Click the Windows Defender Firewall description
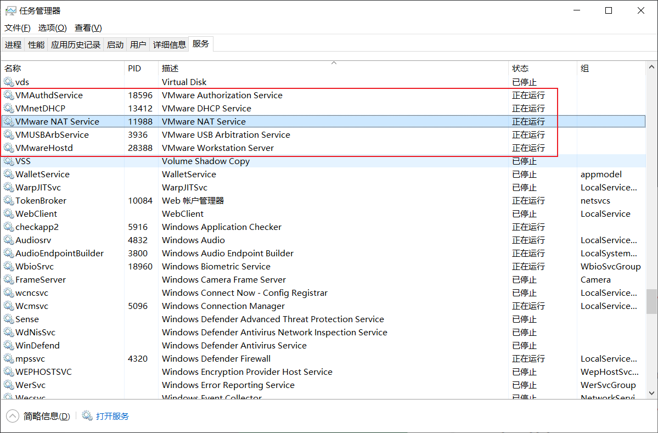Image resolution: width=658 pixels, height=433 pixels. point(216,359)
